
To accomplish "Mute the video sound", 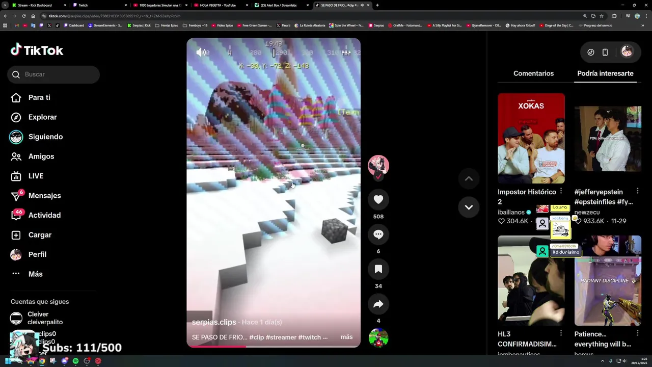I will click(202, 52).
